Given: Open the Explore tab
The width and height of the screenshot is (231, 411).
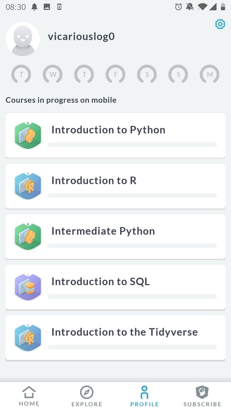Looking at the screenshot, I should [x=87, y=396].
